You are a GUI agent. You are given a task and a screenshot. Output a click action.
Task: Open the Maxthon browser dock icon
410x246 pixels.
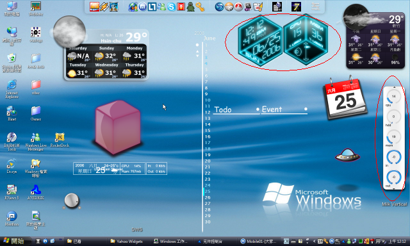pos(142,7)
